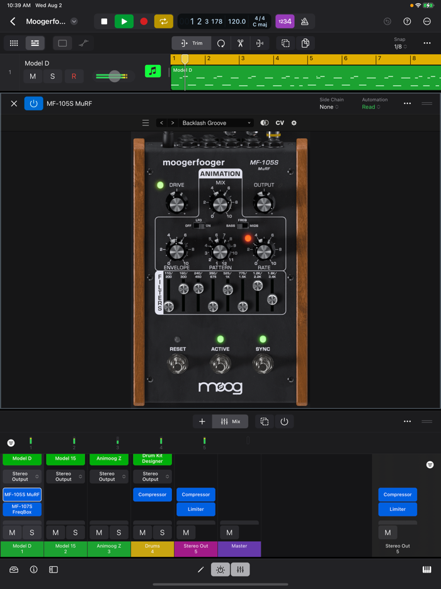Open the Model 15 instrument slot
441x589 pixels.
point(66,458)
